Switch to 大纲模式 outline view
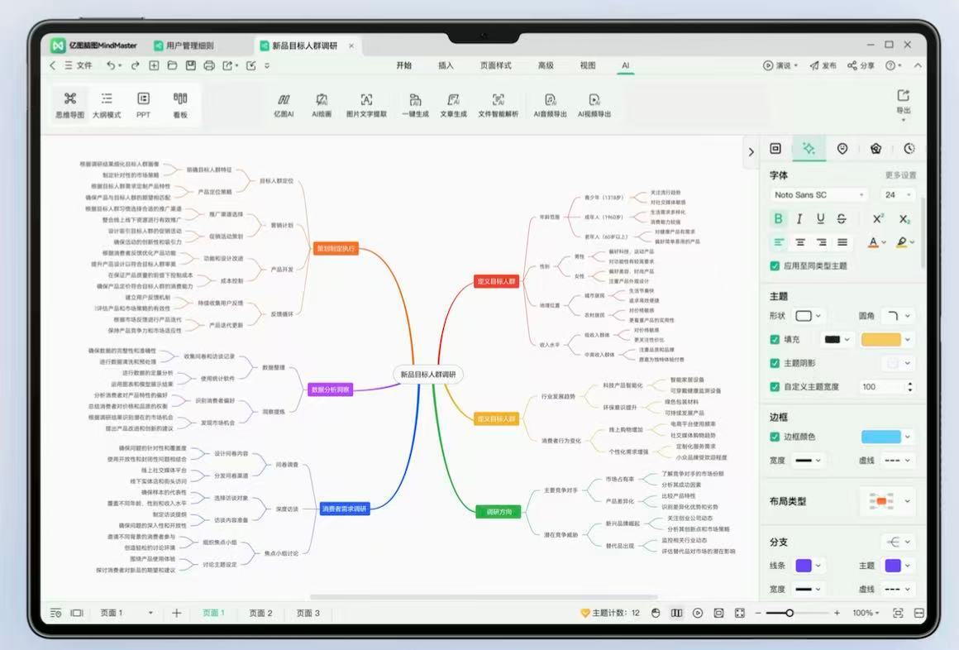The image size is (959, 650). (107, 105)
